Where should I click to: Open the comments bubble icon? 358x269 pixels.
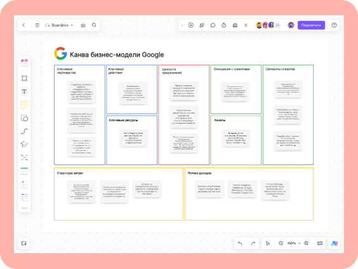pos(213,25)
